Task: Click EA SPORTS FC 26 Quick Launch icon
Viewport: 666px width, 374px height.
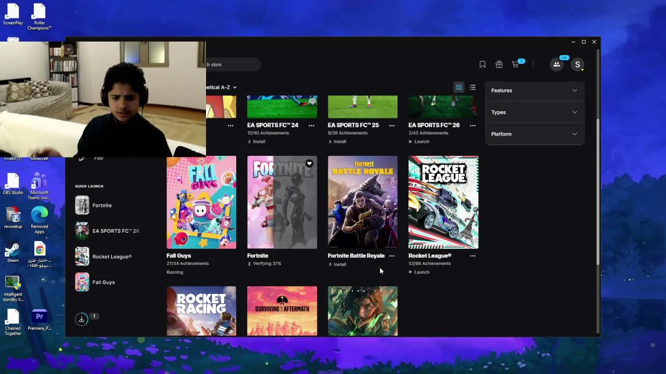Action: click(82, 231)
